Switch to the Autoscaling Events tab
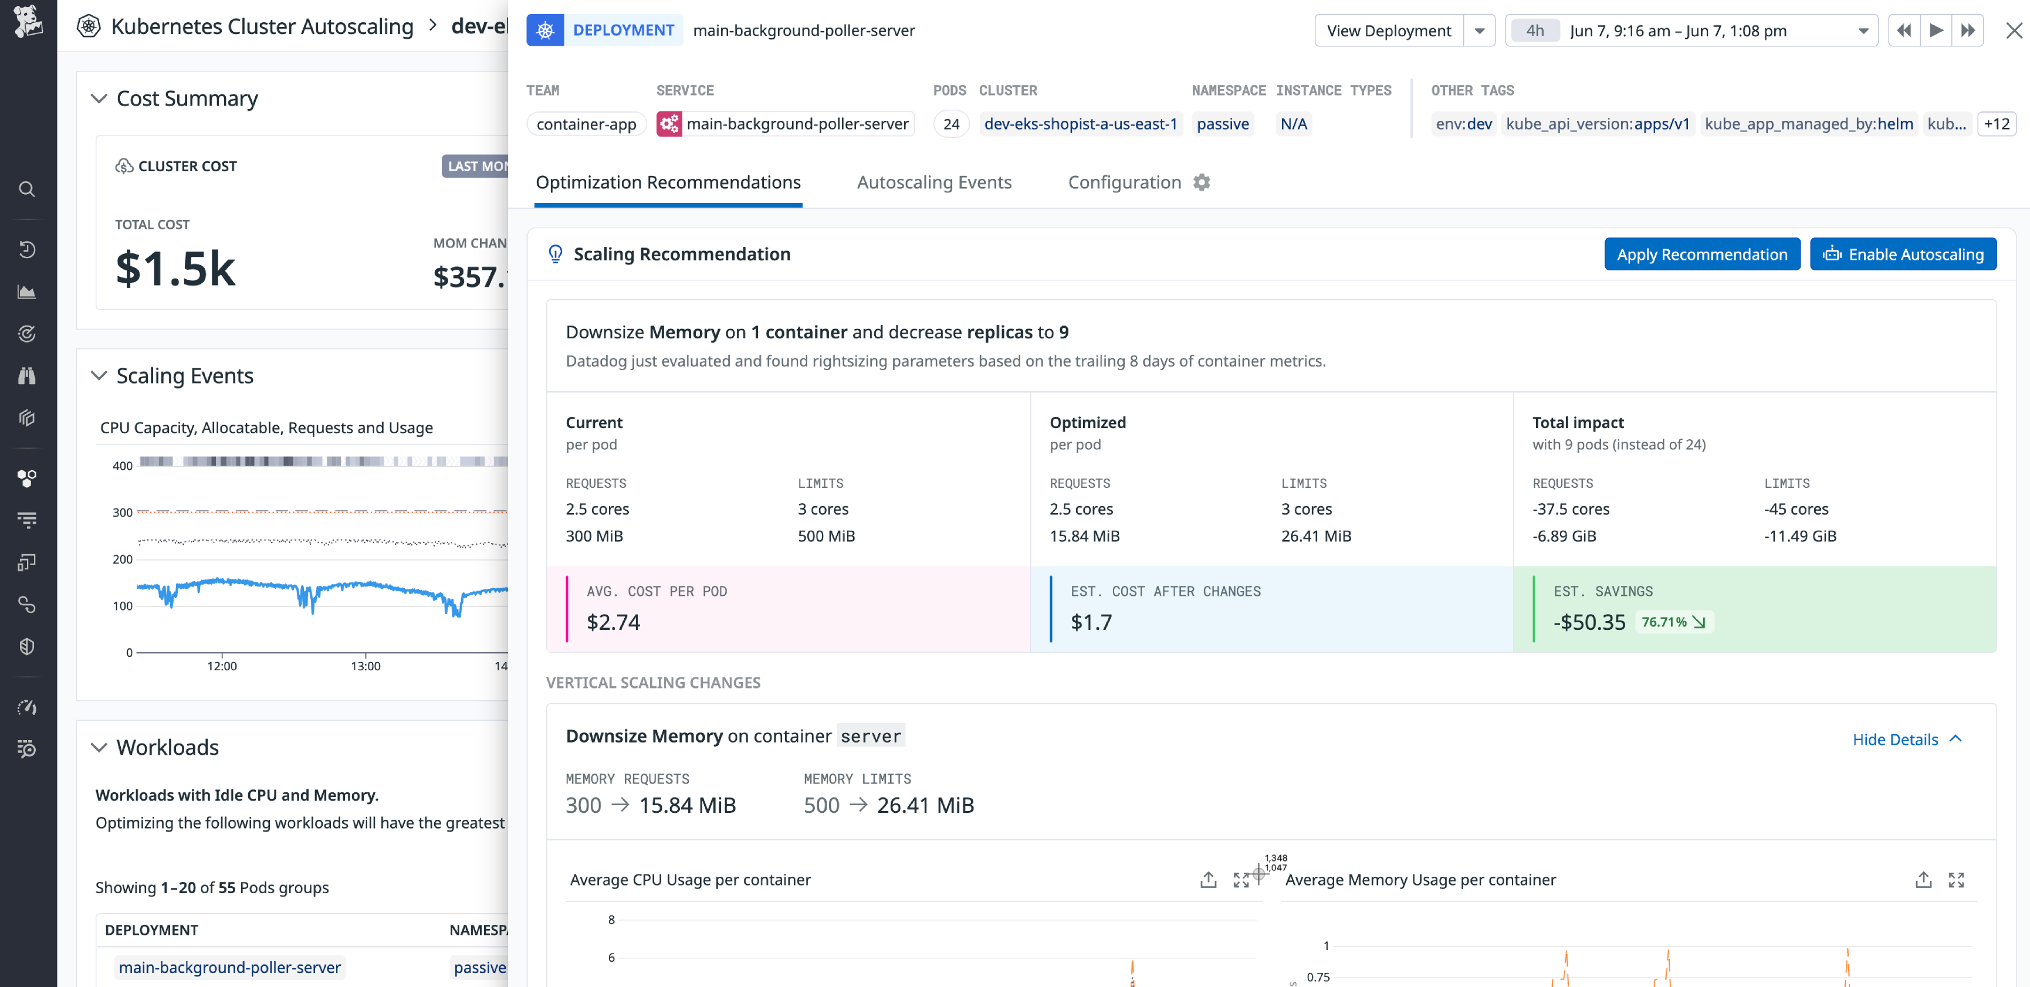Viewport: 2030px width, 987px height. click(x=934, y=182)
